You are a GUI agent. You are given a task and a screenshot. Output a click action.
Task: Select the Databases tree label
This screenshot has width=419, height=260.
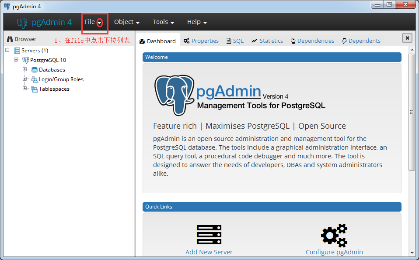tap(52, 70)
